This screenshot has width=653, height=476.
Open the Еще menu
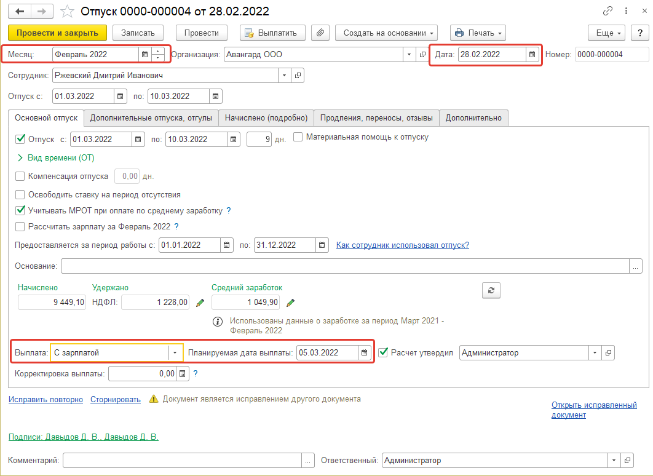point(607,33)
